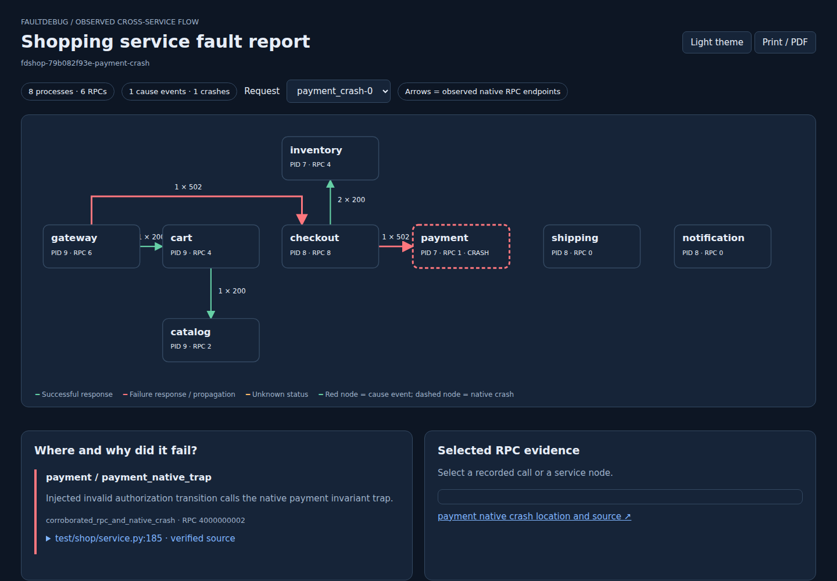Click 'corroborated_rpc_and_native_crash · RPC 4000000002' text
This screenshot has width=837, height=581.
click(x=145, y=521)
